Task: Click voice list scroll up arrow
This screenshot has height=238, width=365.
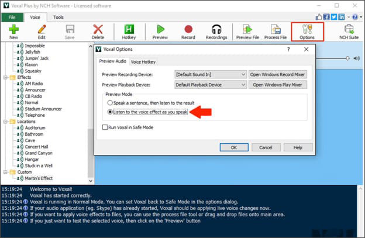Action: tap(91, 46)
